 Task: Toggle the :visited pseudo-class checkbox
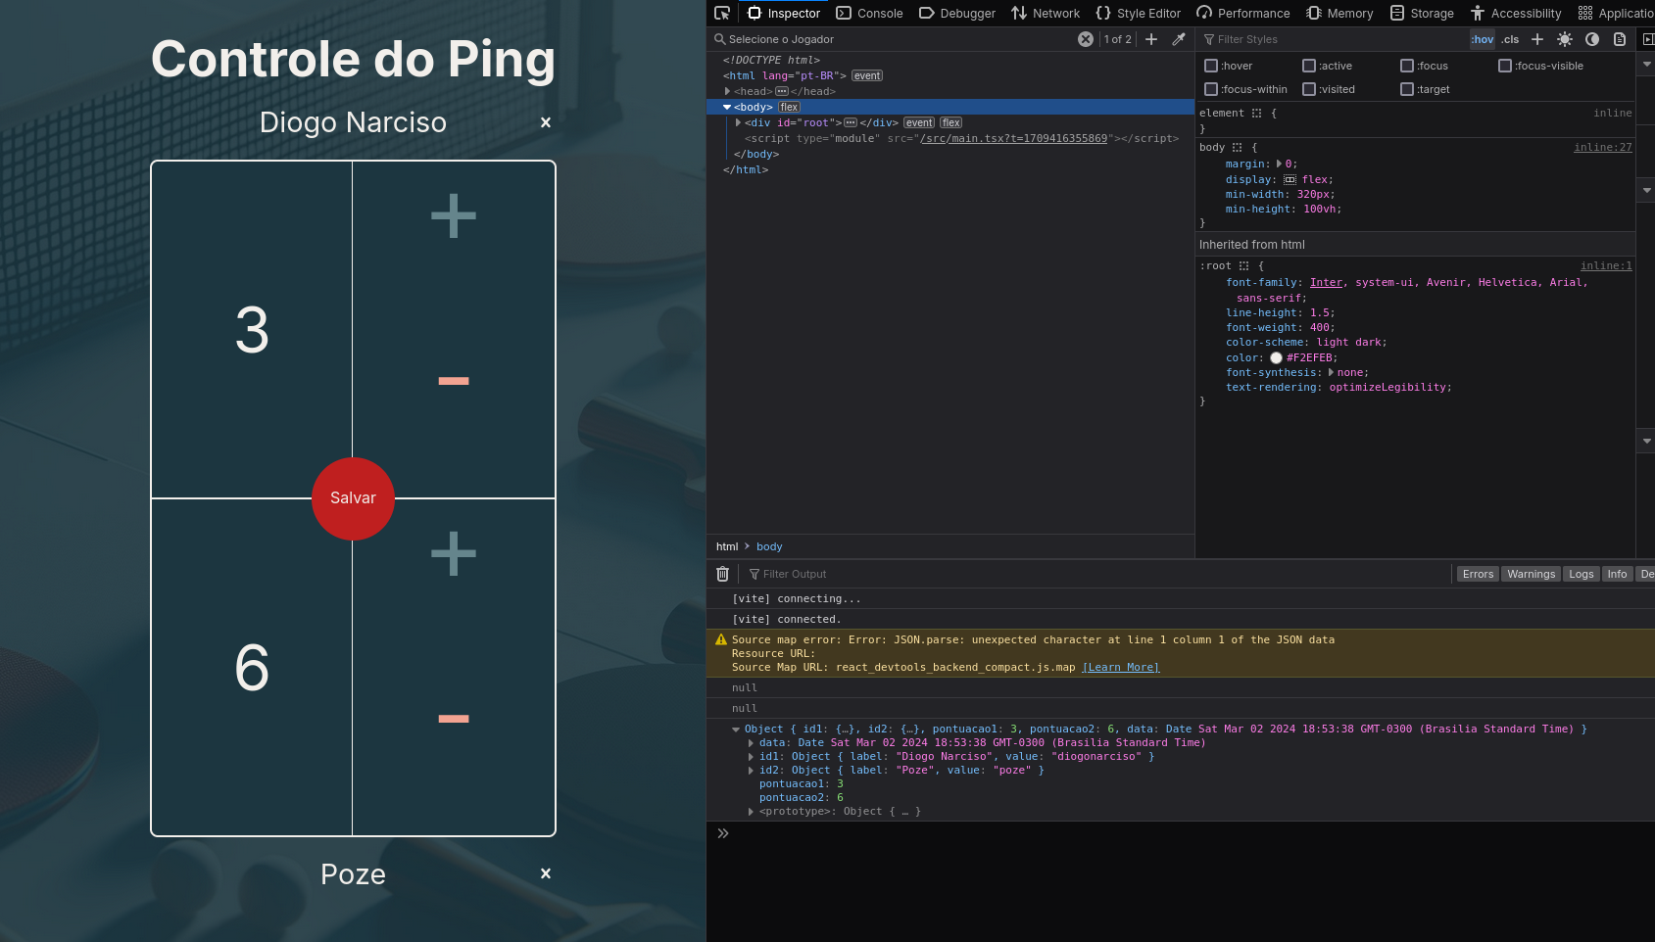coord(1309,89)
